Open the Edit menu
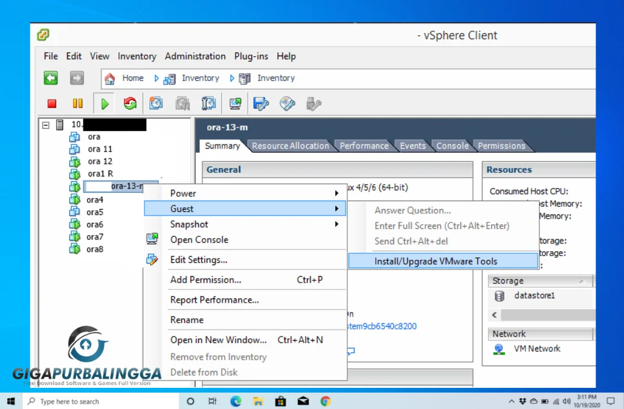The image size is (624, 409). point(74,57)
